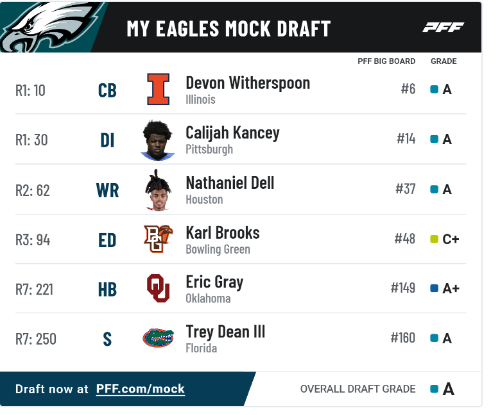The width and height of the screenshot is (500, 415).
Task: Select the Karl Brooks player name
Action: [223, 233]
